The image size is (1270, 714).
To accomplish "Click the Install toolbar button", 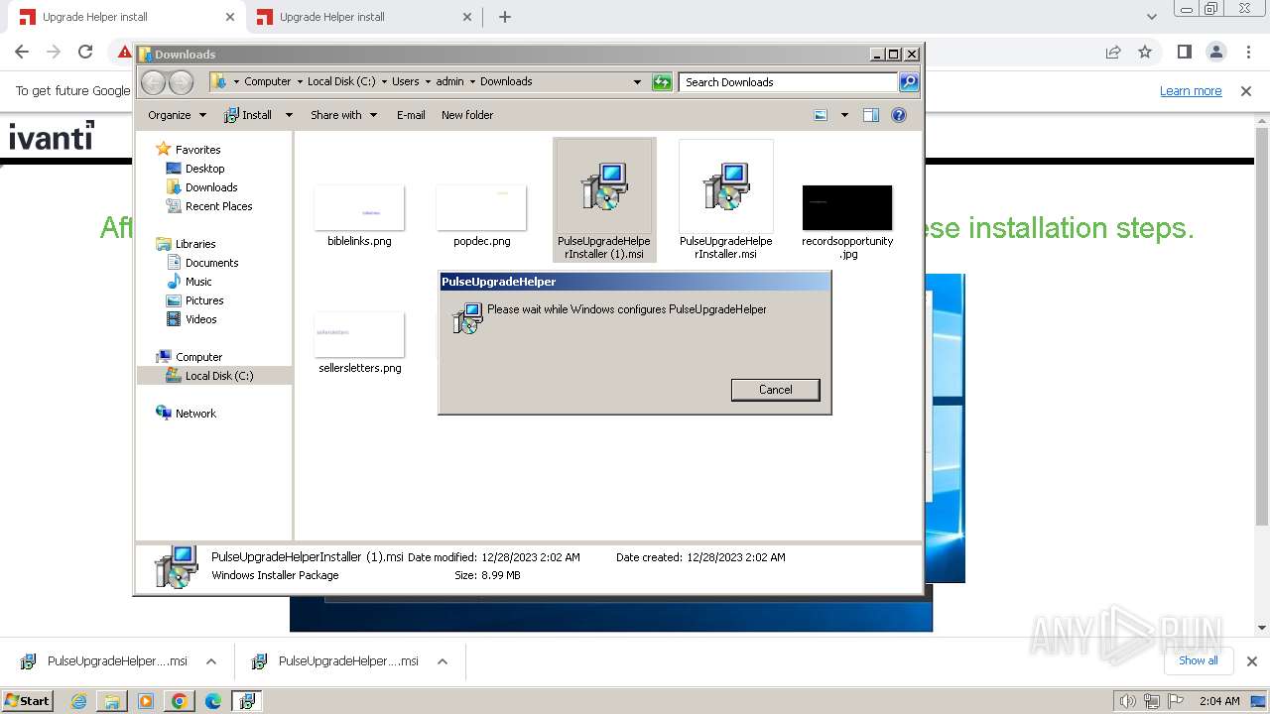I will pos(248,115).
